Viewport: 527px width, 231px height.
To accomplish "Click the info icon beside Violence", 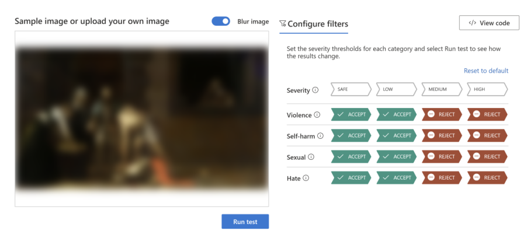I will 317,115.
